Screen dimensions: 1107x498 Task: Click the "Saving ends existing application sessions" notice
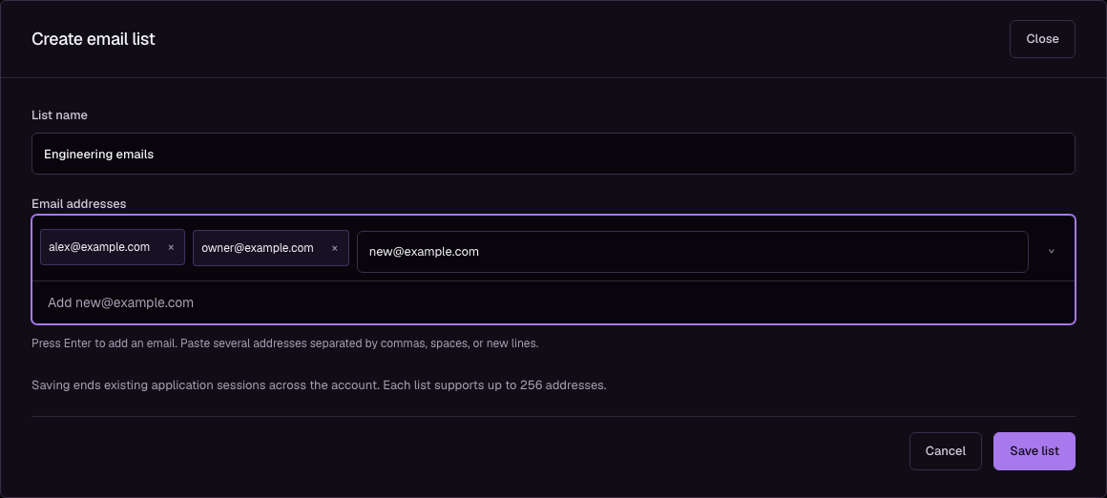(x=319, y=385)
